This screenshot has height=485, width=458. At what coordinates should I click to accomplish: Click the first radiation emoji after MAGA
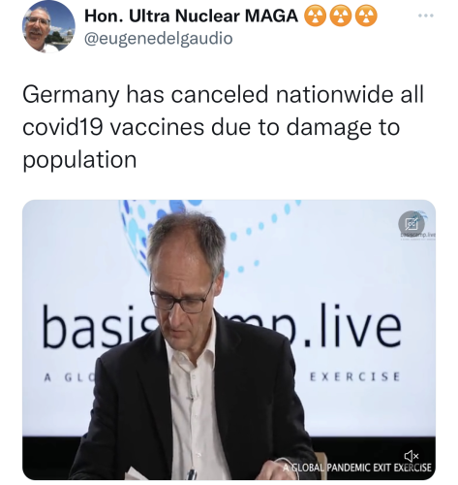pyautogui.click(x=316, y=16)
